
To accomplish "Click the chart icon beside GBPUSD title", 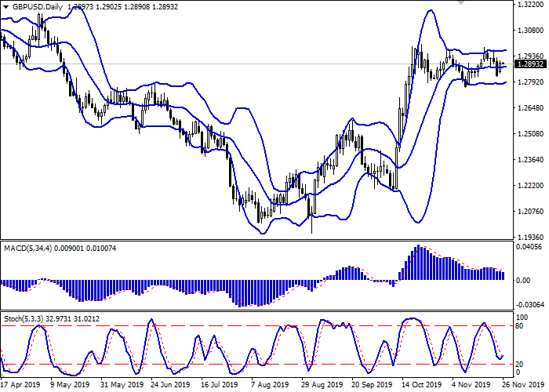I will [5, 5].
